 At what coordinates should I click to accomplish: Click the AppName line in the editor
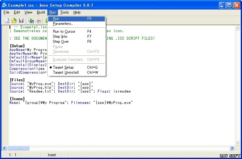[x=28, y=50]
